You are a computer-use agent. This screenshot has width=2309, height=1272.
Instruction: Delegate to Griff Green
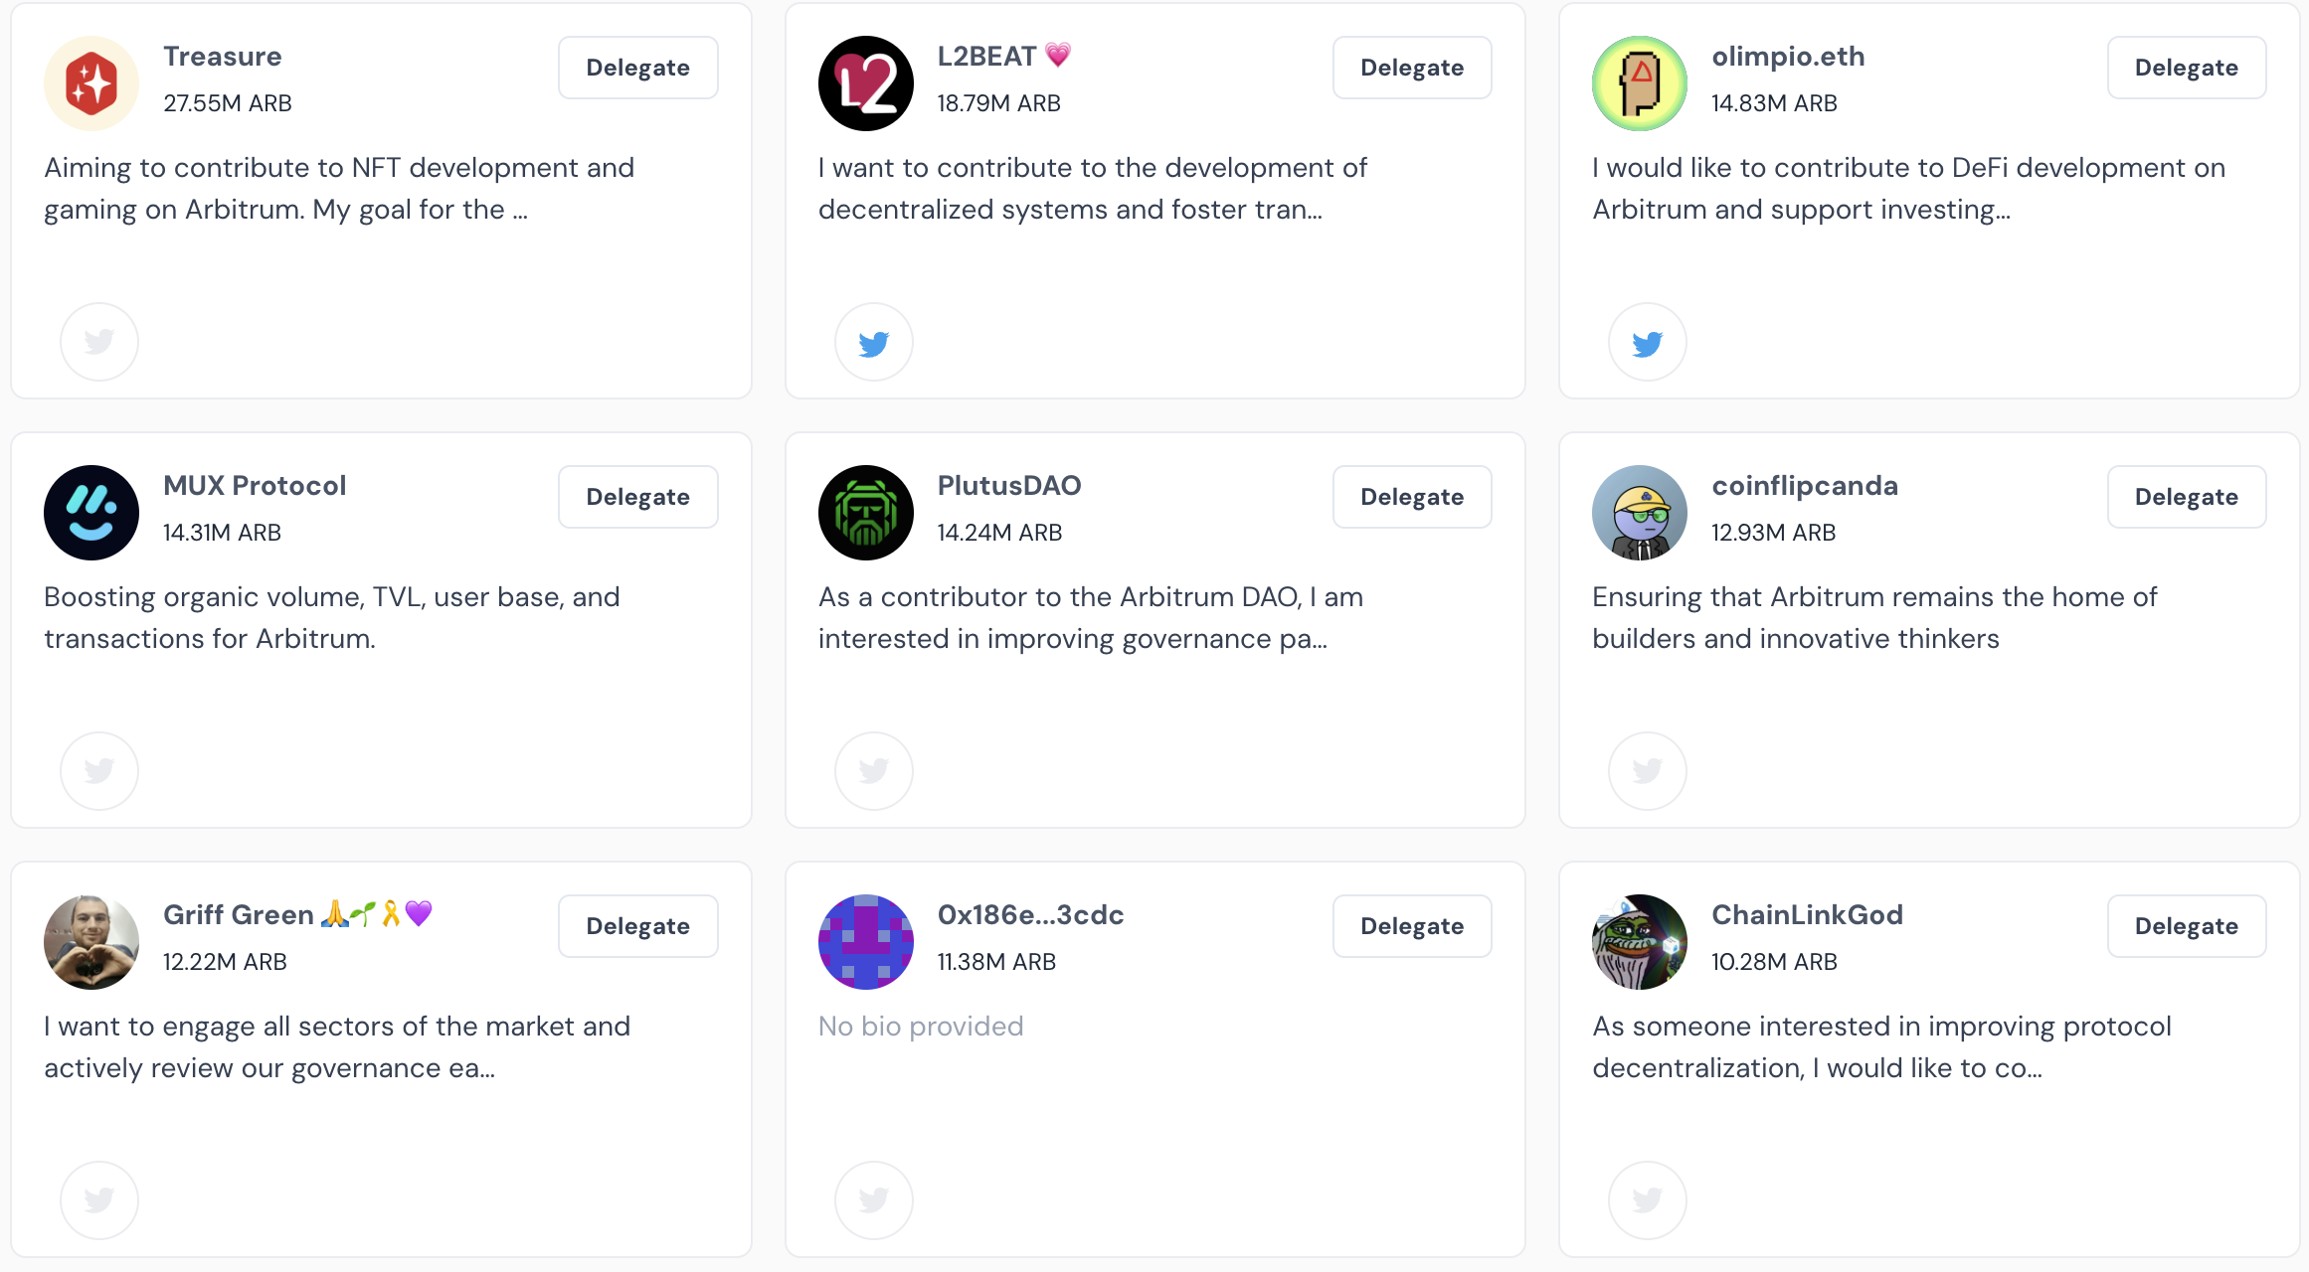[x=637, y=926]
